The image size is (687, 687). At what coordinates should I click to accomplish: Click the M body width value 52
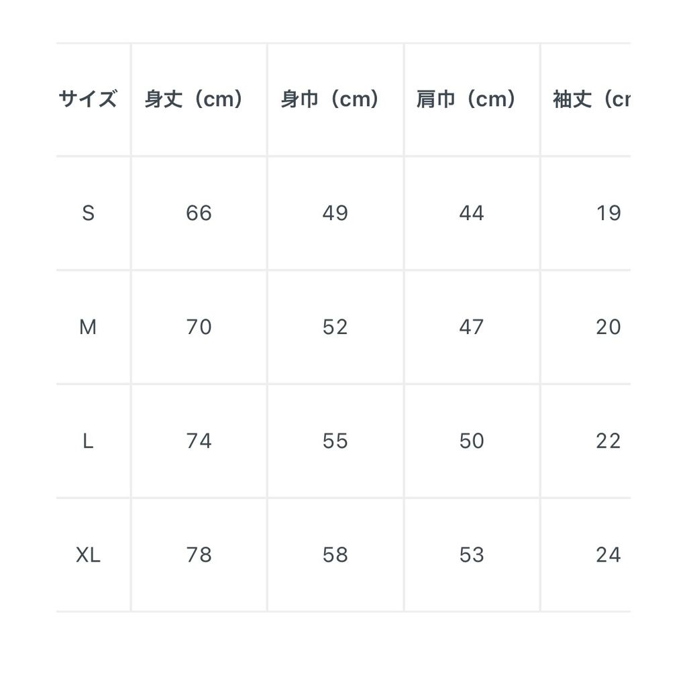[x=335, y=327]
